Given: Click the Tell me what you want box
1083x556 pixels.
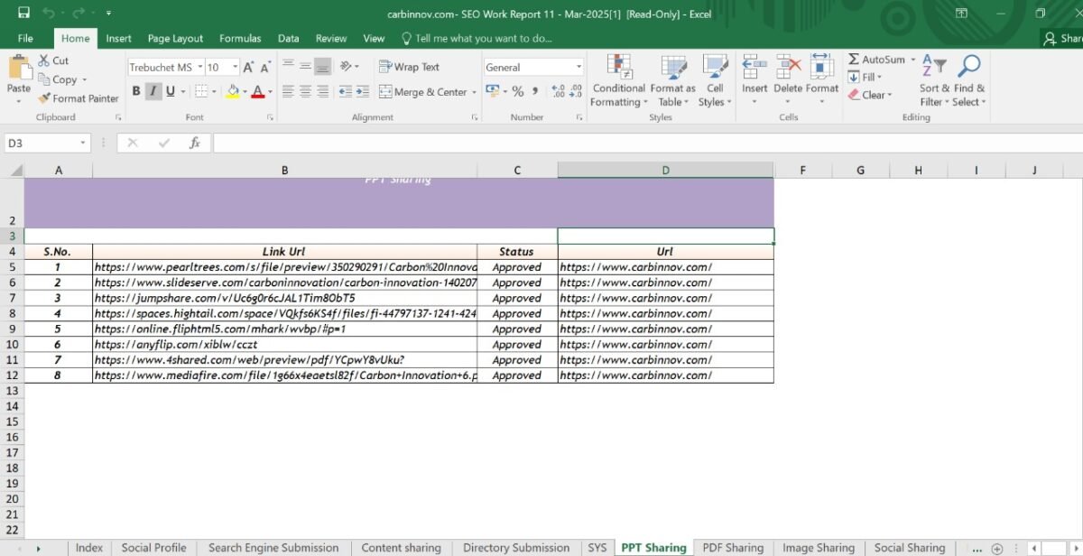Looking at the screenshot, I should coord(483,39).
